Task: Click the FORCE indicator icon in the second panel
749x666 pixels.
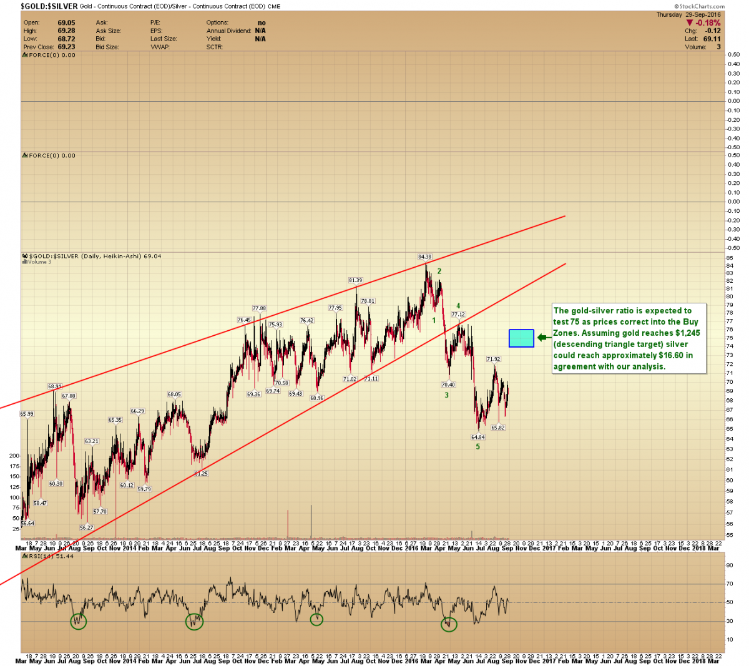Action: pyautogui.click(x=24, y=155)
